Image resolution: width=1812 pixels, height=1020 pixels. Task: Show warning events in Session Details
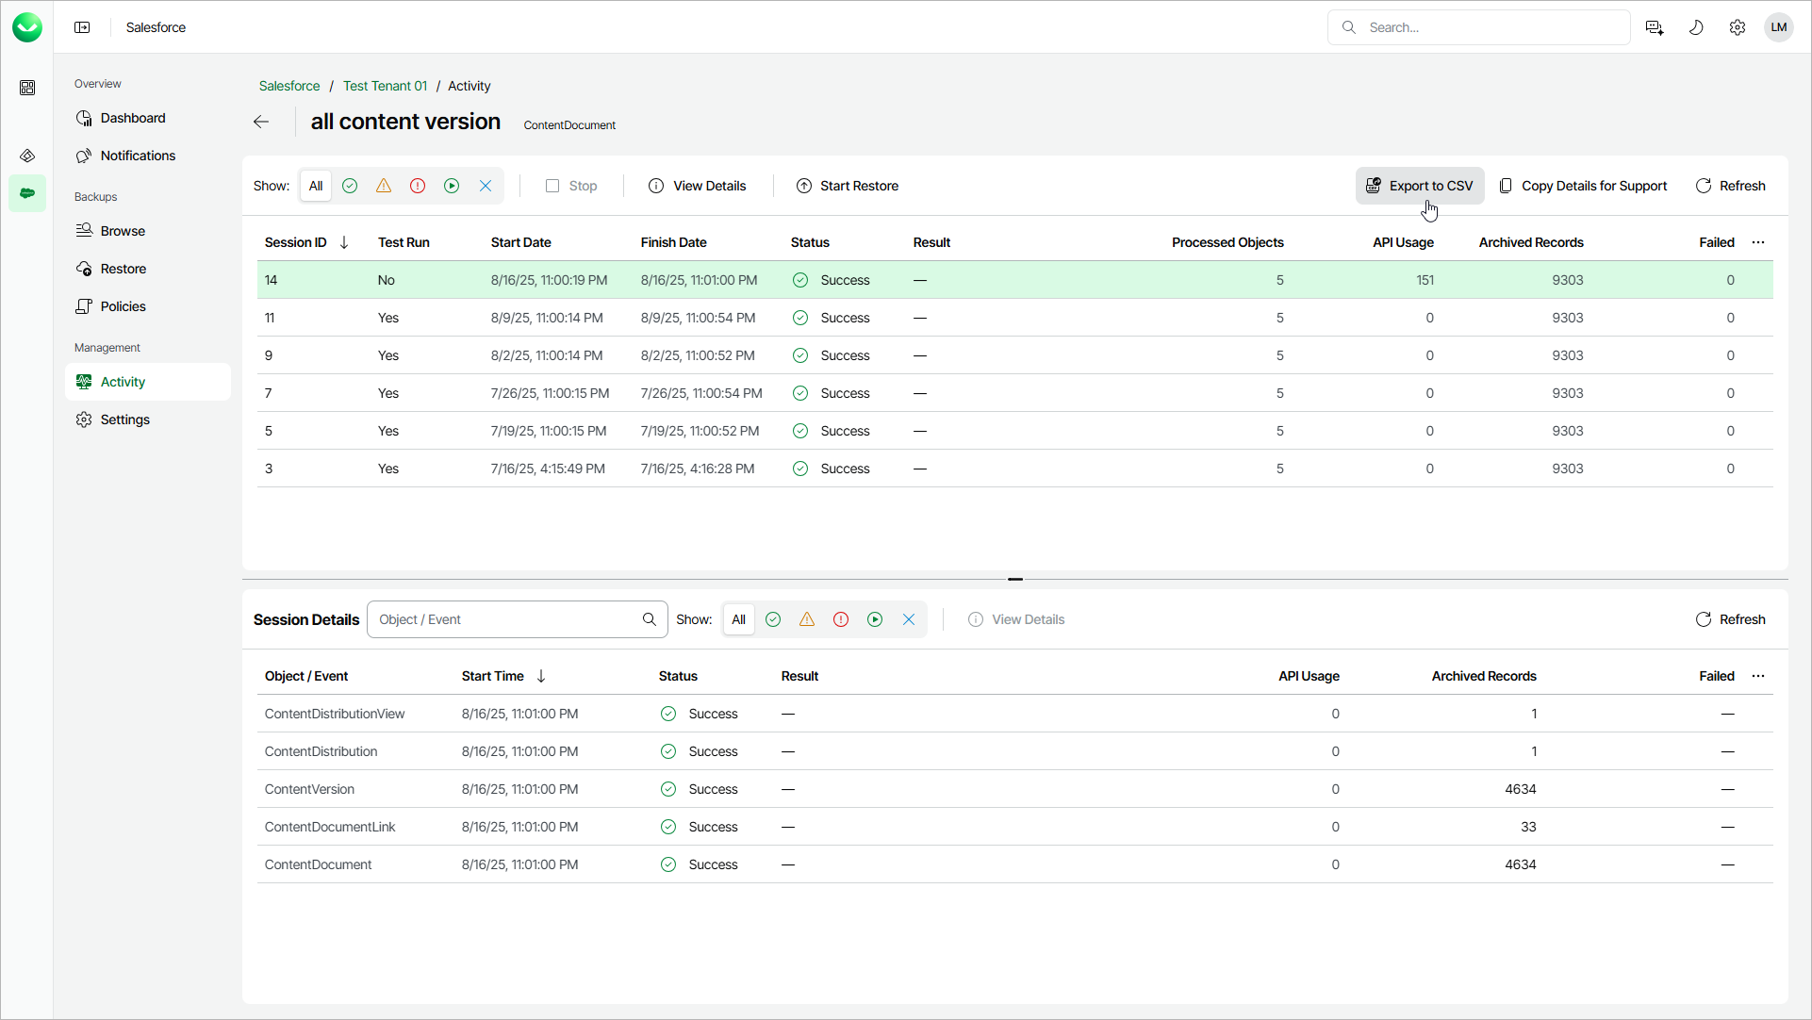point(807,619)
